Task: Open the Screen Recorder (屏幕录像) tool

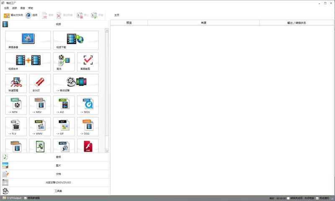Action: [x=28, y=40]
